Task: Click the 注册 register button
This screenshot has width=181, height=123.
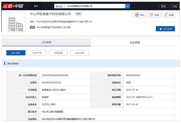Action: (x=175, y=6)
